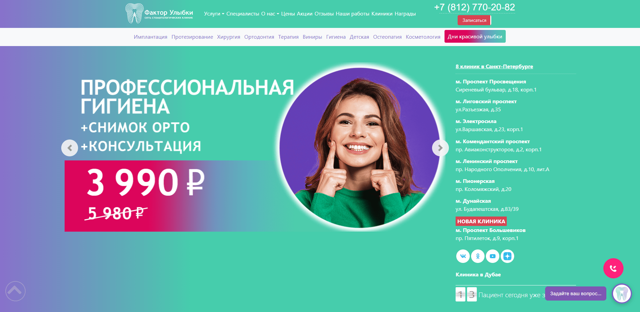Open the Zen star social icon
Image resolution: width=640 pixels, height=312 pixels.
tap(507, 256)
